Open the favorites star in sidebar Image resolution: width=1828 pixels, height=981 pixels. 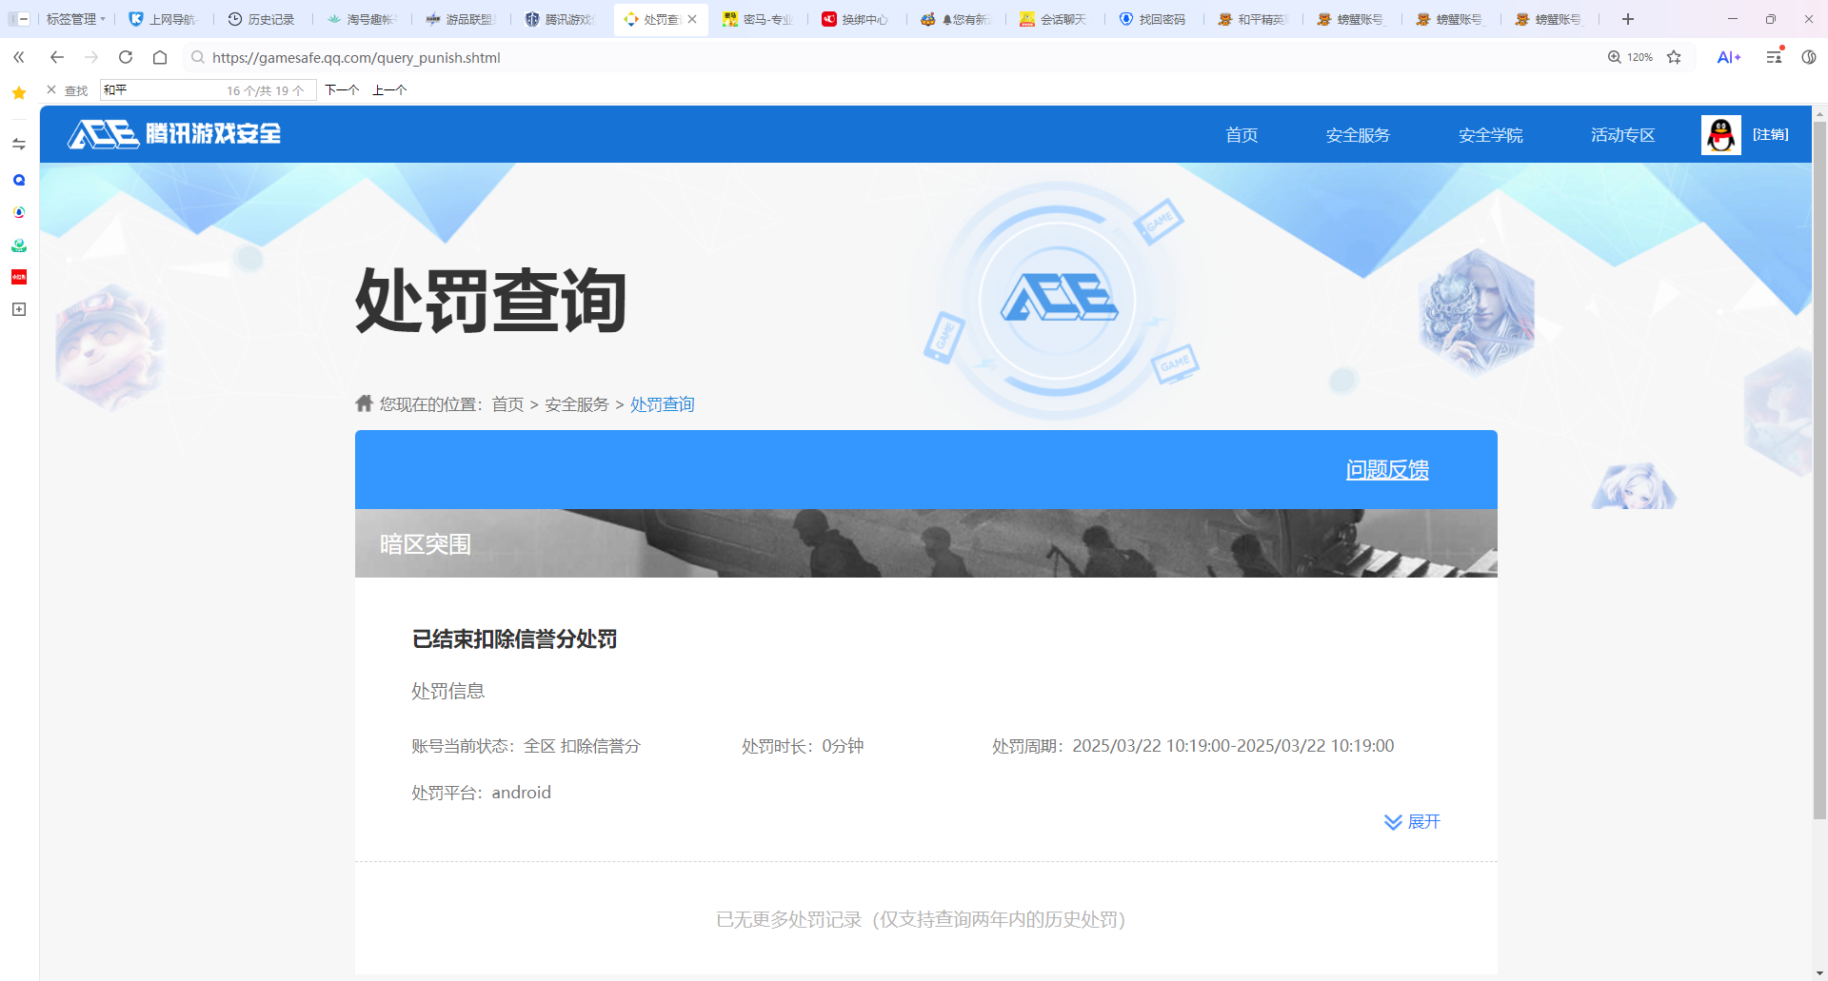coord(19,93)
